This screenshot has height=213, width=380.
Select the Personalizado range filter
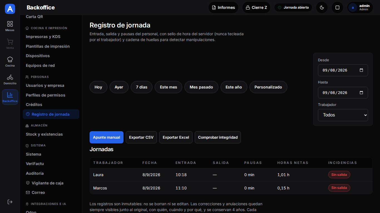pos(268,87)
